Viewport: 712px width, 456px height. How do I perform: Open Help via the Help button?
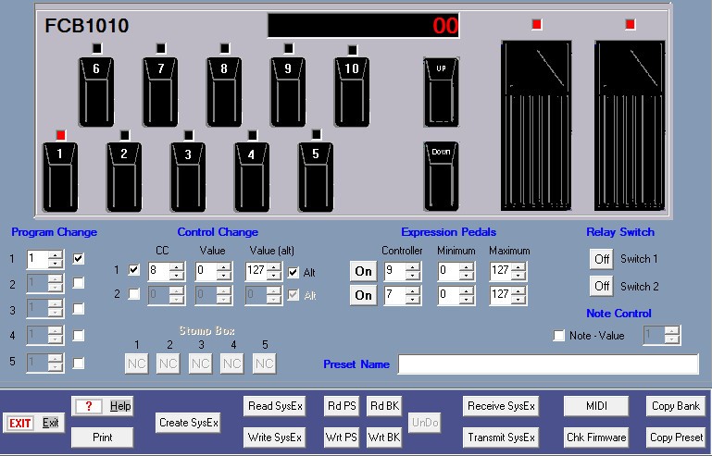(x=102, y=406)
